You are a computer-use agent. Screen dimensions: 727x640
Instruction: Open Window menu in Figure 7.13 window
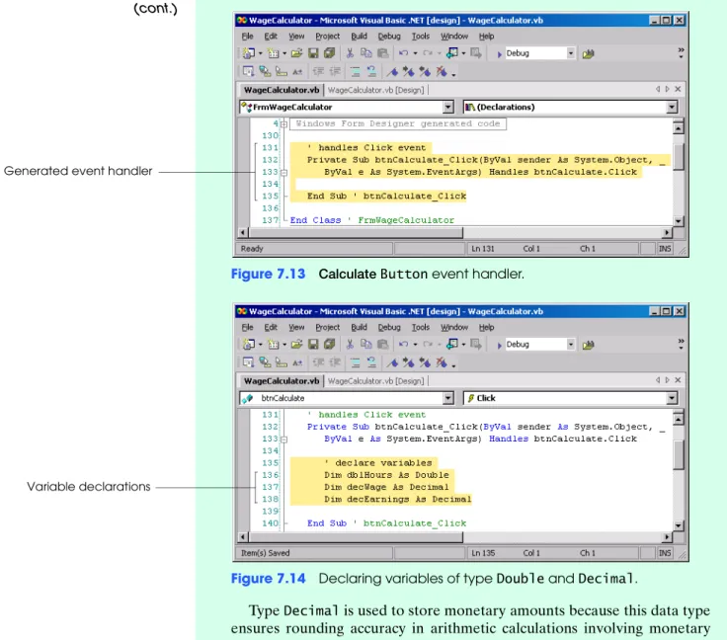pyautogui.click(x=454, y=37)
